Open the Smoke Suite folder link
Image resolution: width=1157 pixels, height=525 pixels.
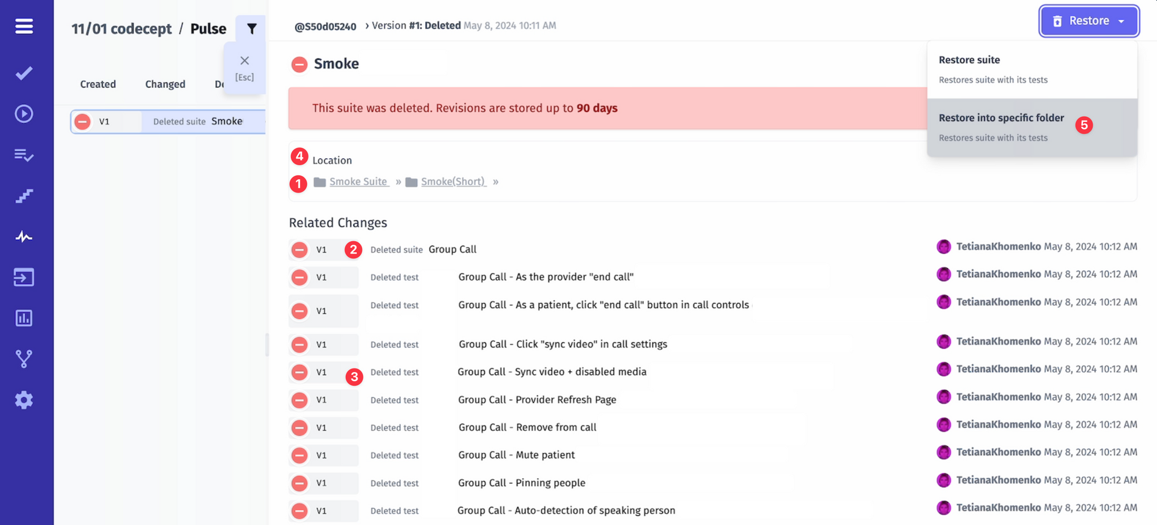point(359,182)
